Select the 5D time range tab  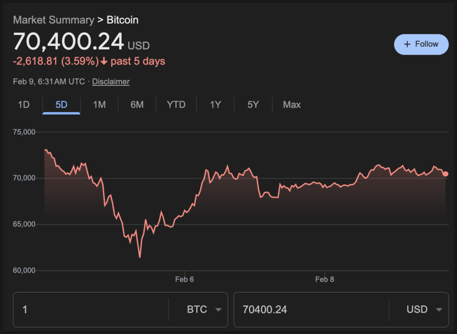(62, 105)
